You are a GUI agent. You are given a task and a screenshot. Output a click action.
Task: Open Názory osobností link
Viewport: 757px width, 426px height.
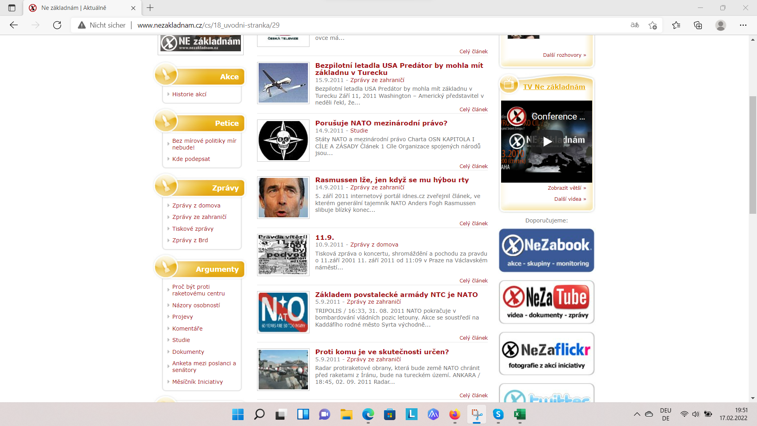coord(196,305)
